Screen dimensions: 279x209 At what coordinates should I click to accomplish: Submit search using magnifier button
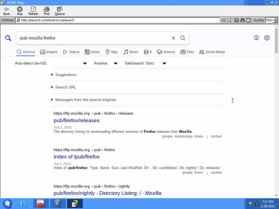(x=183, y=38)
